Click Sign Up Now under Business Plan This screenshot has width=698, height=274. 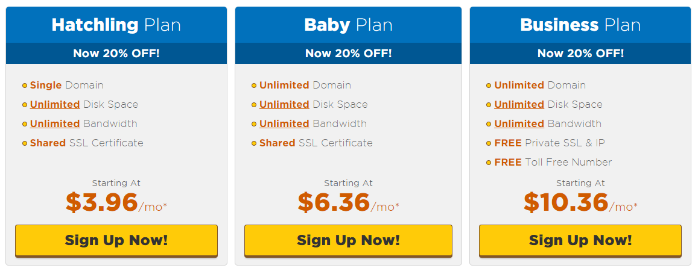[x=580, y=240]
